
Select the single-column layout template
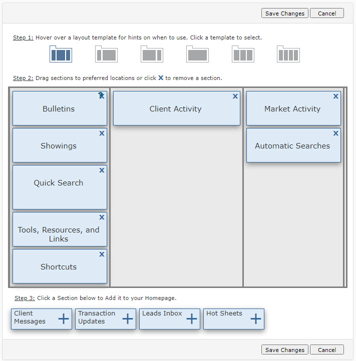(197, 54)
